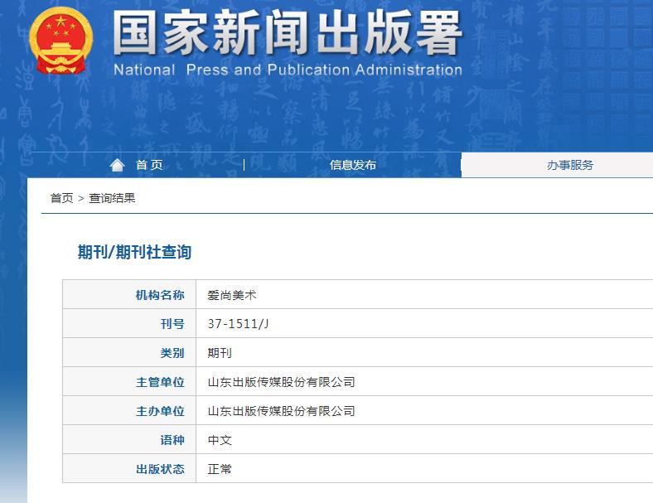Go to 首页 via the breadcrumb link

[x=61, y=198]
